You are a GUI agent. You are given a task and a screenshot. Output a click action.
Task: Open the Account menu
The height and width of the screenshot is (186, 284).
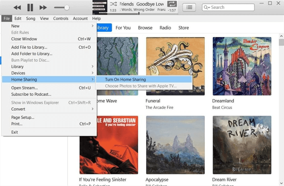tap(80, 18)
